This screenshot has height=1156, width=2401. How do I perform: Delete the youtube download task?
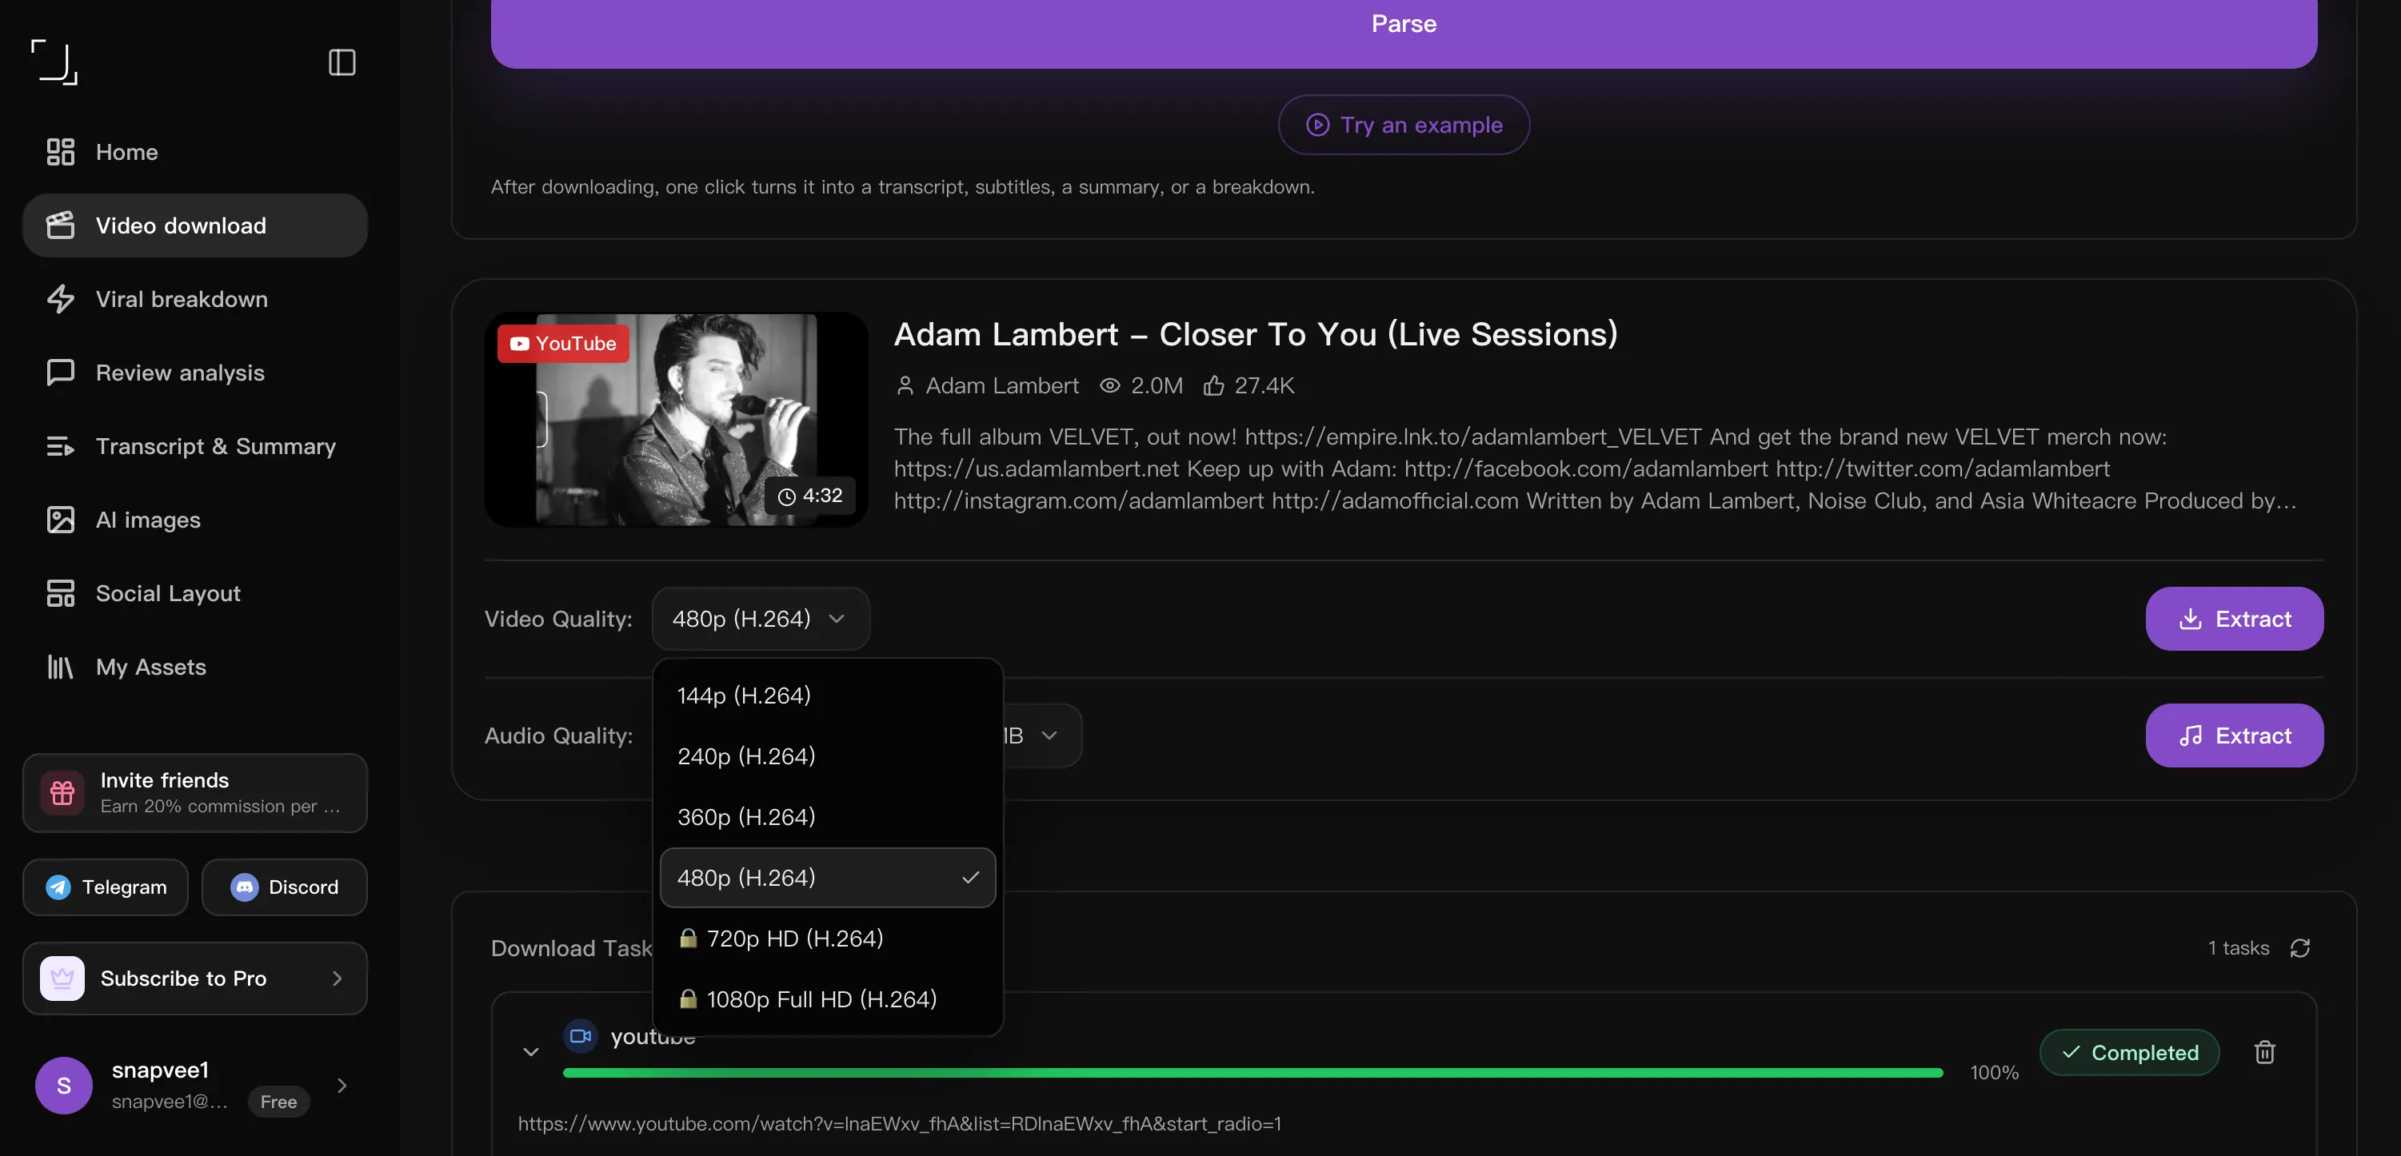point(2265,1053)
